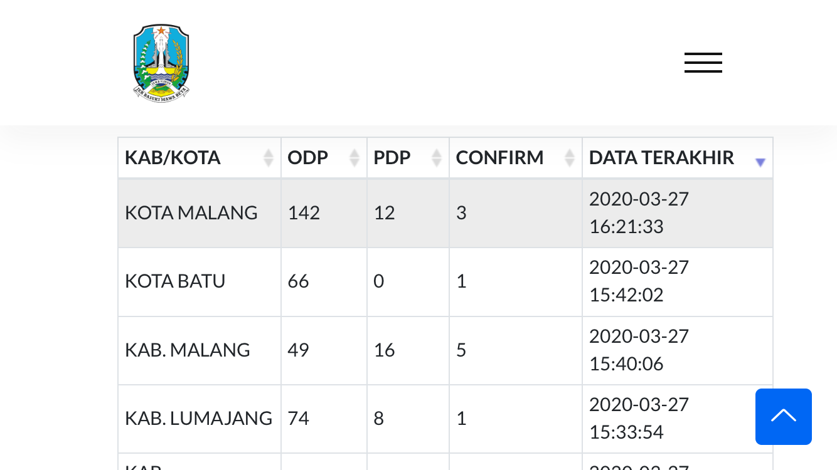Click the KAB/KOTA column header text
The height and width of the screenshot is (470, 837).
click(173, 158)
